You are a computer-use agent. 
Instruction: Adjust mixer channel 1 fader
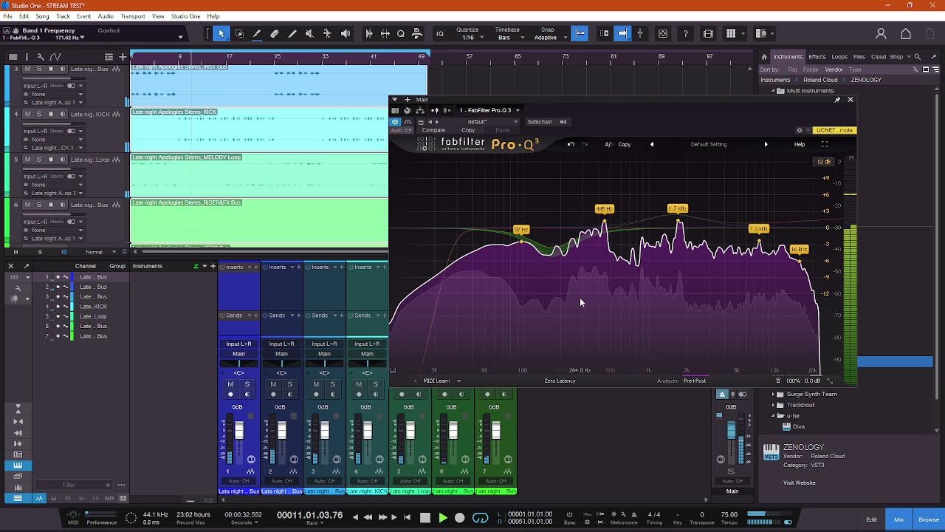238,429
